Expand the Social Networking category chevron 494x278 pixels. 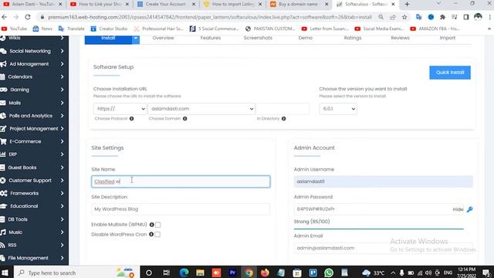62,51
